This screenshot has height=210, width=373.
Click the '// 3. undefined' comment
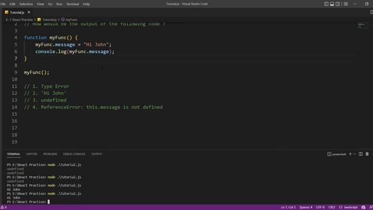[45, 100]
